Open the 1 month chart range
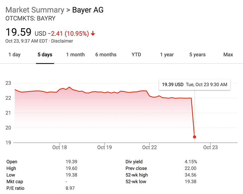The image size is (243, 194). point(75,55)
